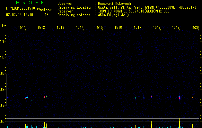Click the 'Observer' field label

[x=65, y=4]
